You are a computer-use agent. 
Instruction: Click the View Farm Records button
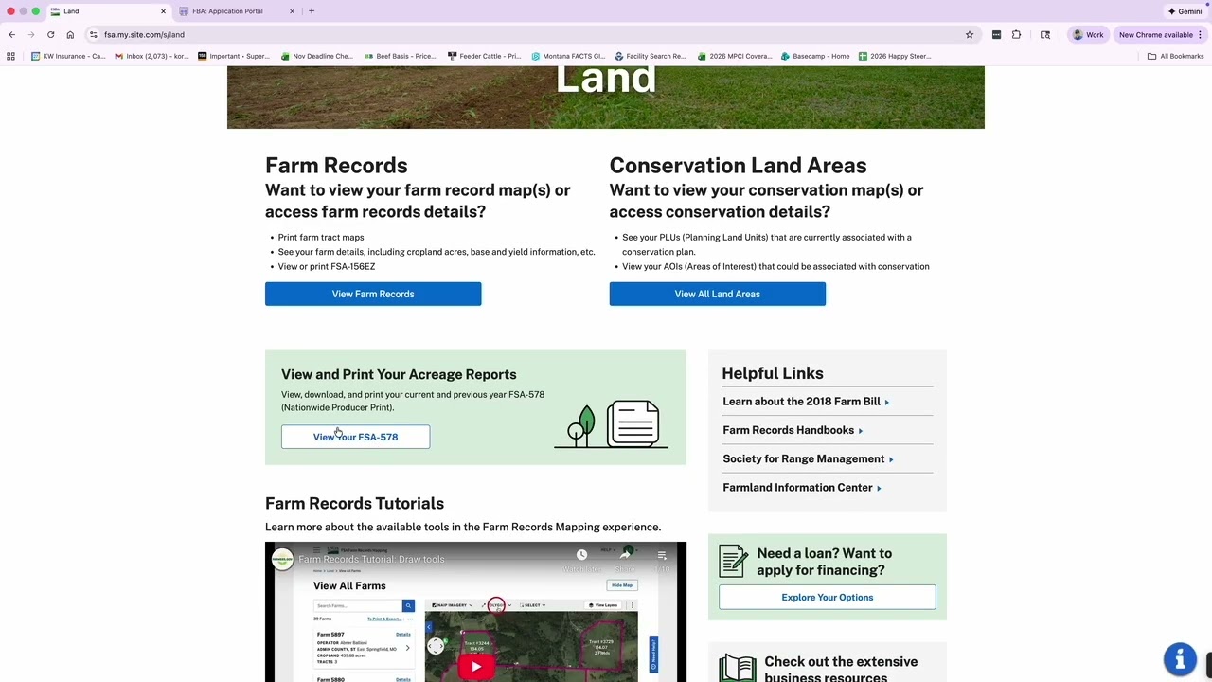[x=373, y=294]
